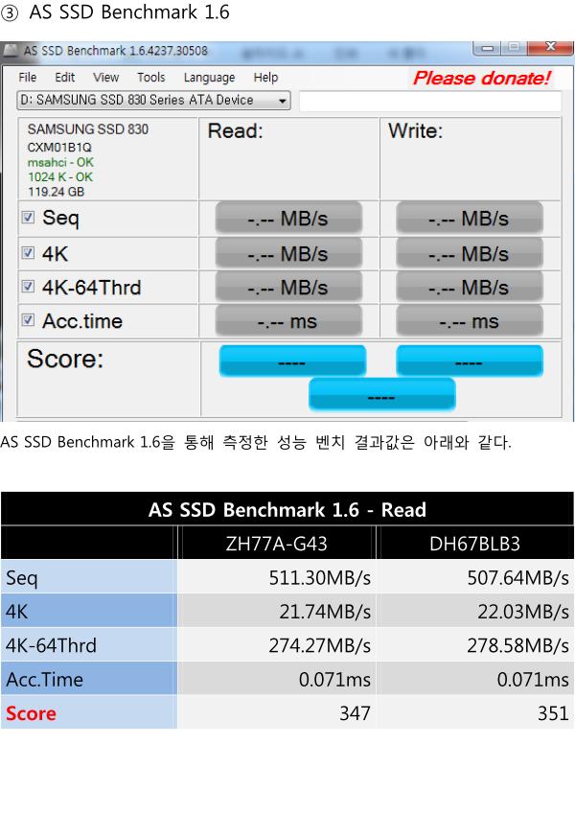Toggle the Acc.time test checkbox

coord(28,320)
